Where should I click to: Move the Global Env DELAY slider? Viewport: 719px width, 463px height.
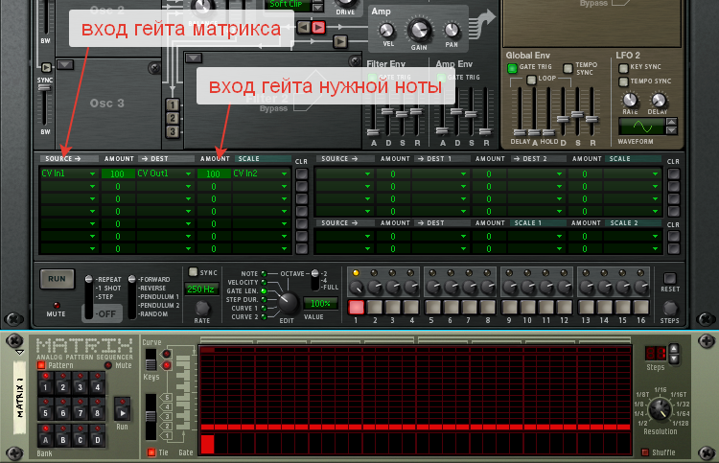520,132
